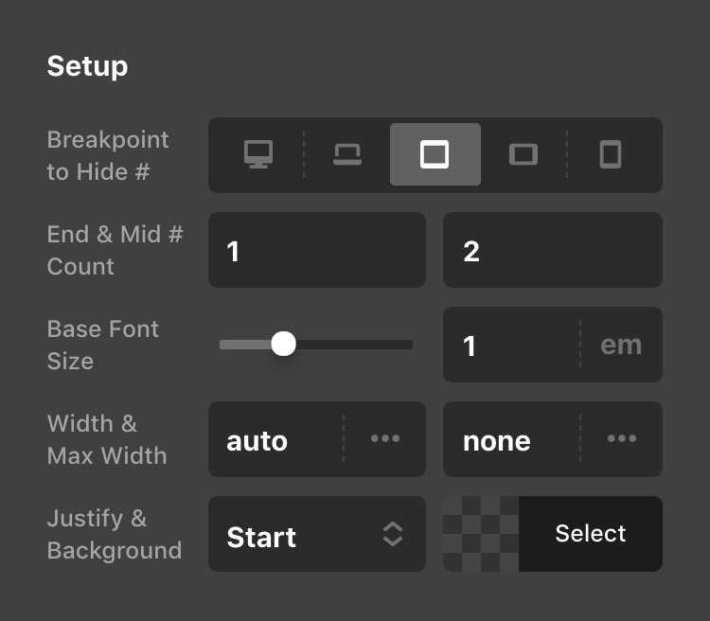This screenshot has height=621, width=710.
Task: Click Select button for background color
Action: click(591, 534)
